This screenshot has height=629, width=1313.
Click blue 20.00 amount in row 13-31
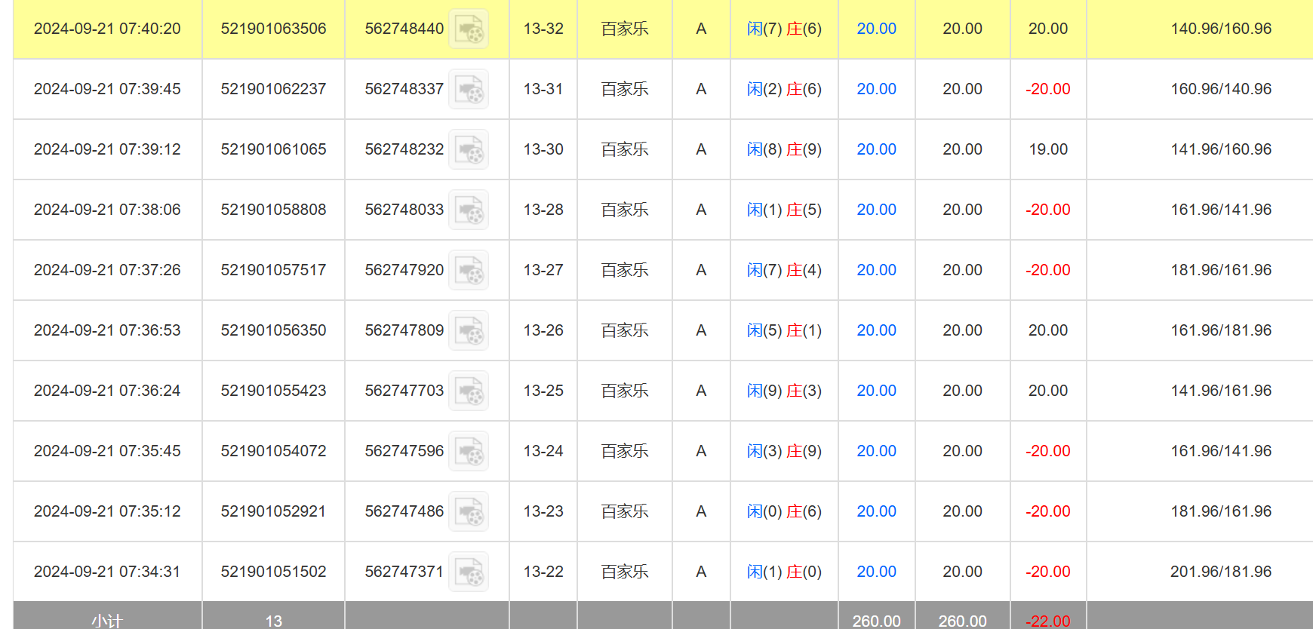pyautogui.click(x=876, y=89)
